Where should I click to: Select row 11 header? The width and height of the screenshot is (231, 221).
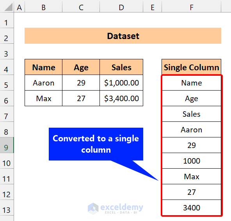pyautogui.click(x=7, y=176)
